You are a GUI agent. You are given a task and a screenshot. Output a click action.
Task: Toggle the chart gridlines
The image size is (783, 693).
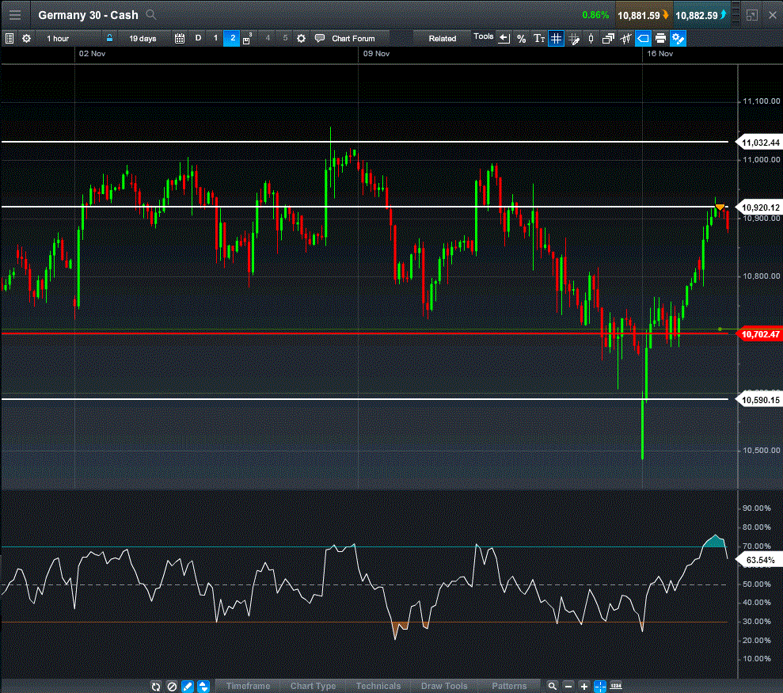(x=556, y=39)
